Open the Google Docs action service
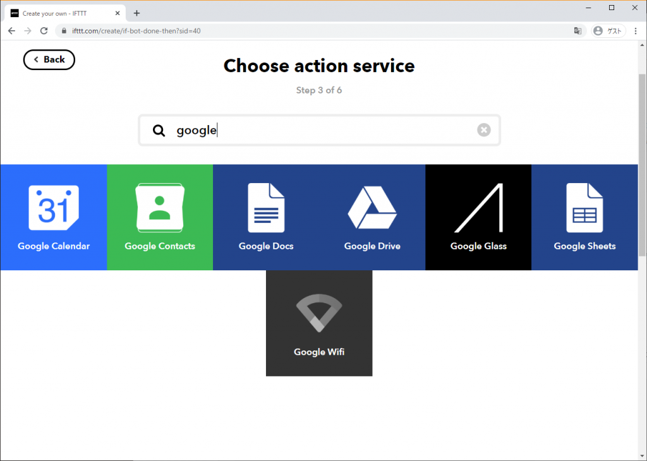The height and width of the screenshot is (461, 647). click(266, 217)
